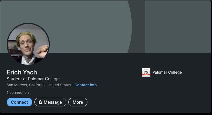The image size is (212, 115).
Task: View the 1 connection count
Action: [18, 92]
